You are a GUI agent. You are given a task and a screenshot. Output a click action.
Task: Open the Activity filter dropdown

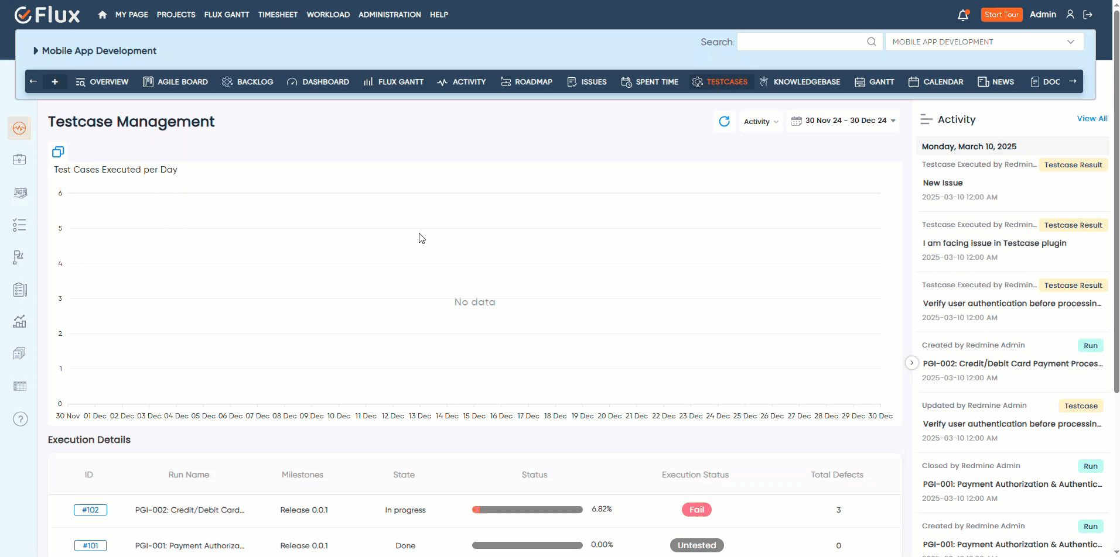[x=761, y=122]
